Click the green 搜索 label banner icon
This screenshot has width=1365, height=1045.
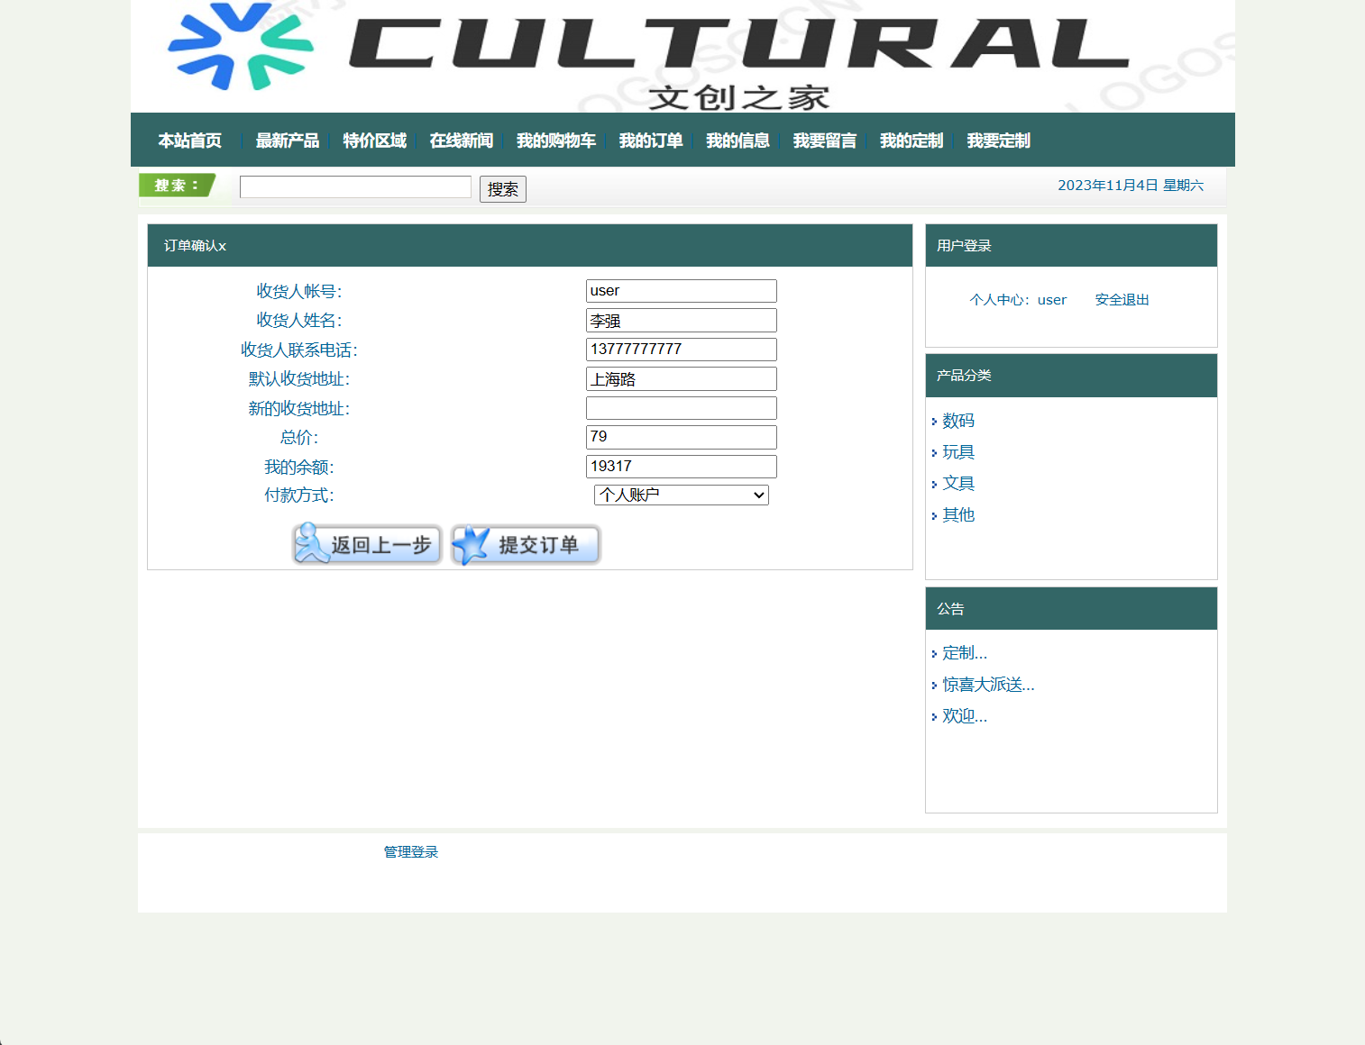177,186
